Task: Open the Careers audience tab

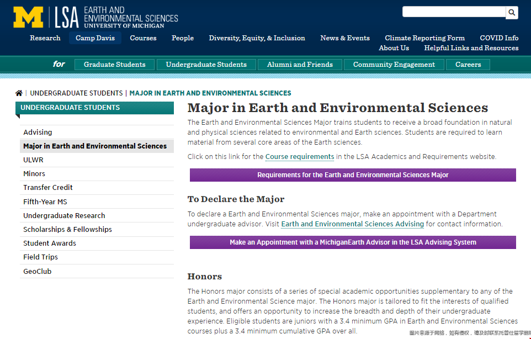Action: tap(468, 65)
